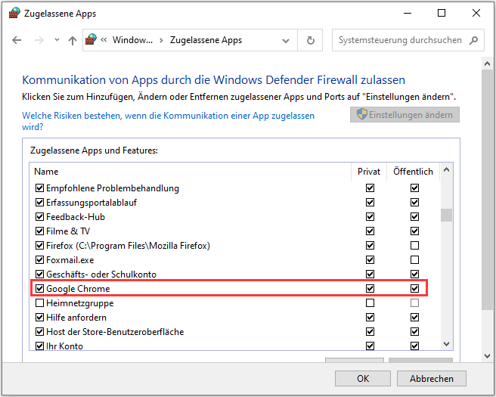Click the Öffentlich column header
The image size is (496, 397).
click(413, 172)
